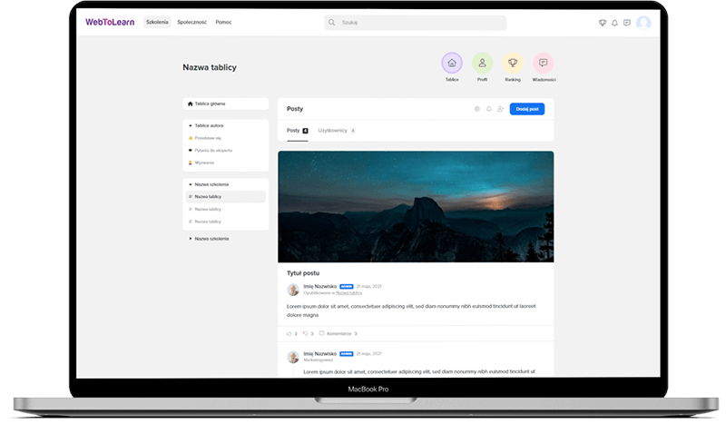
Task: Collapse the Tablice autora section
Action: (x=190, y=125)
